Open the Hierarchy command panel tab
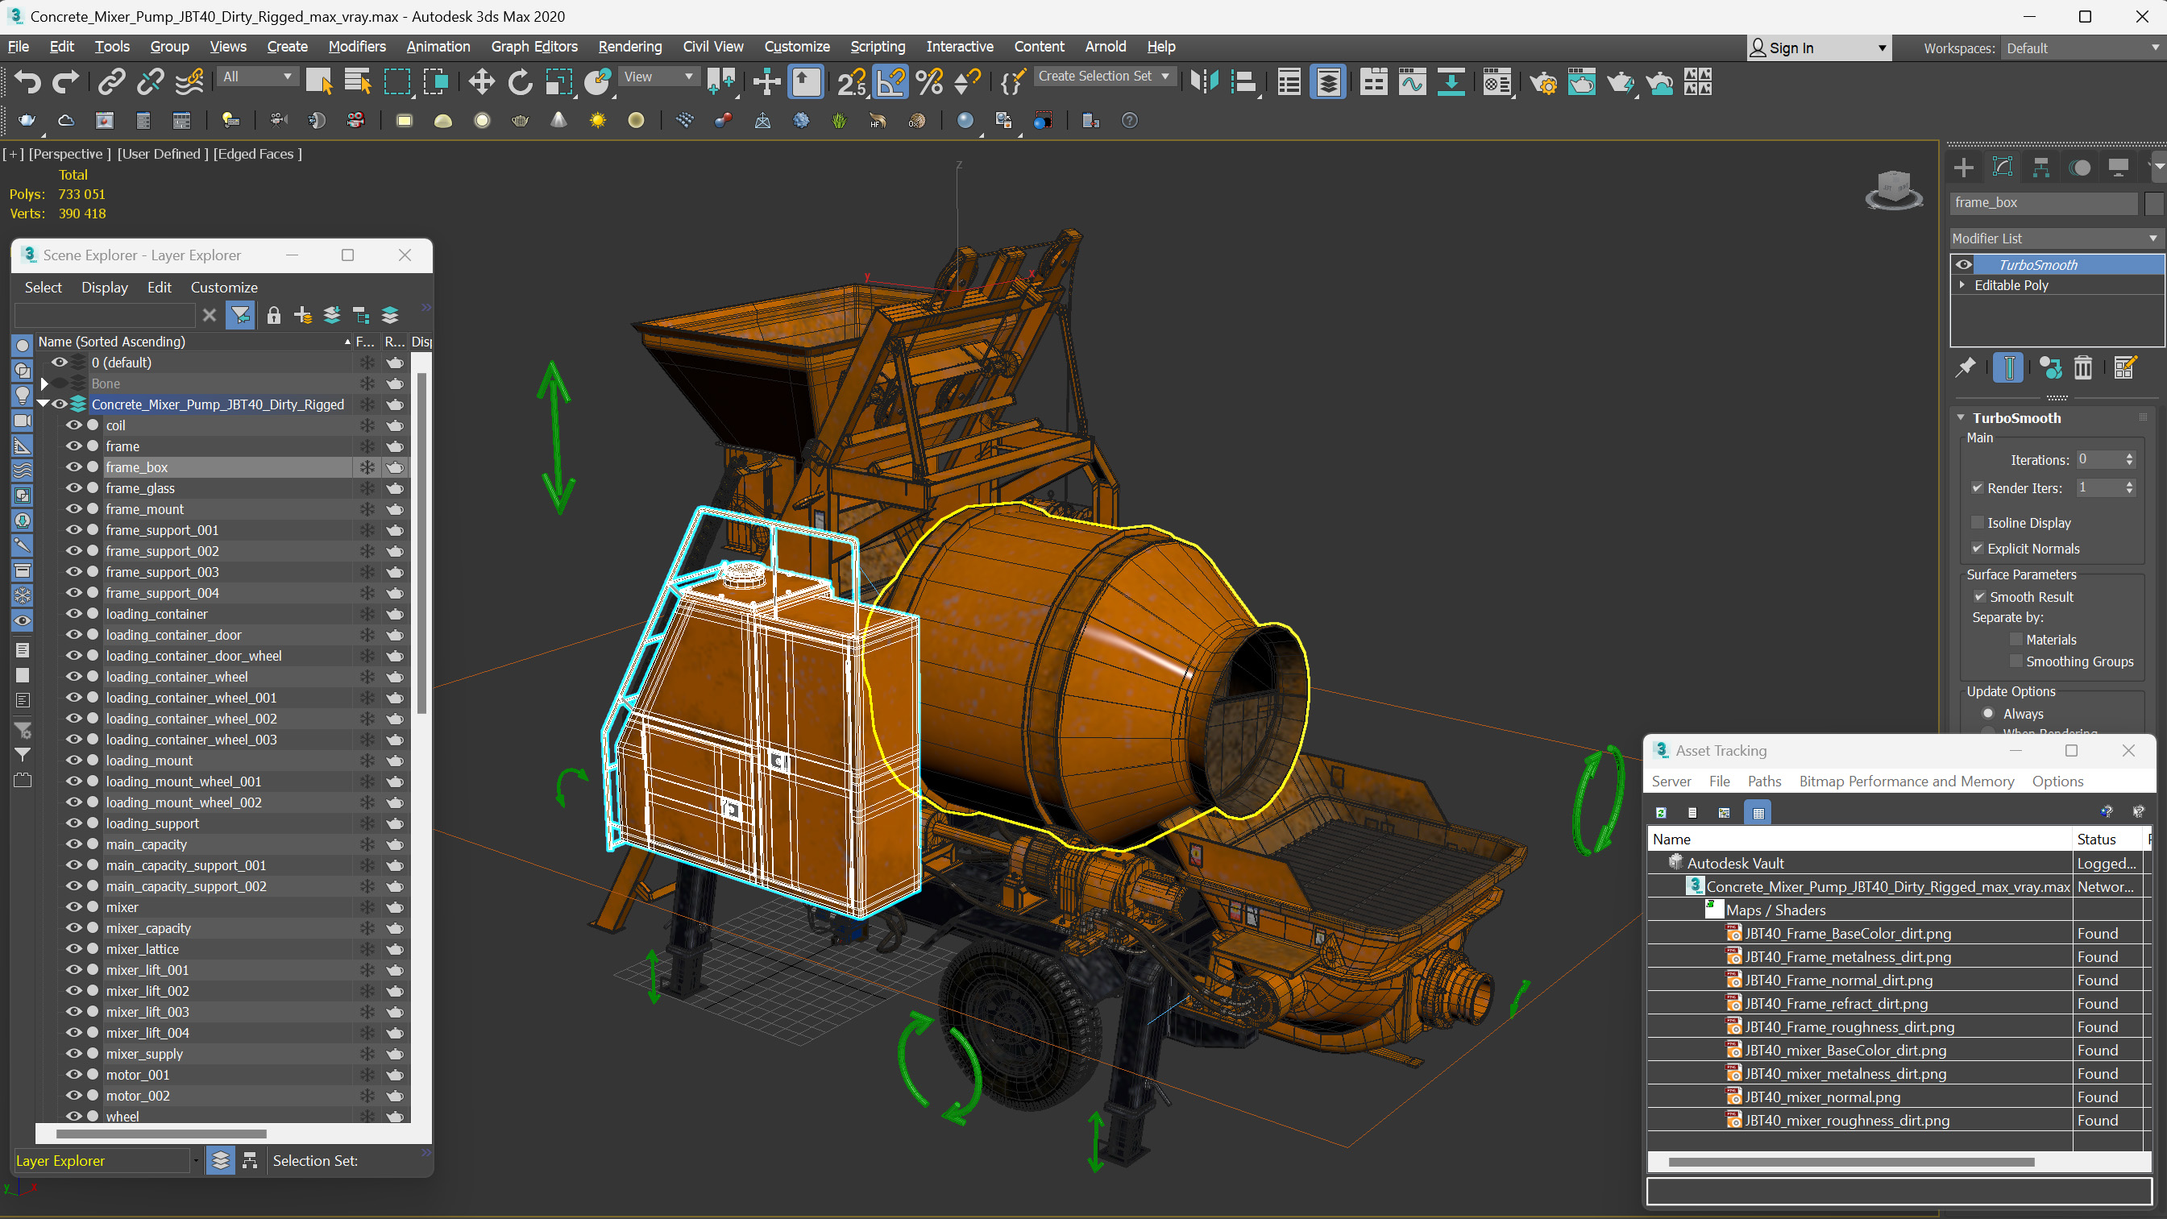Viewport: 2167px width, 1219px height. [2041, 168]
